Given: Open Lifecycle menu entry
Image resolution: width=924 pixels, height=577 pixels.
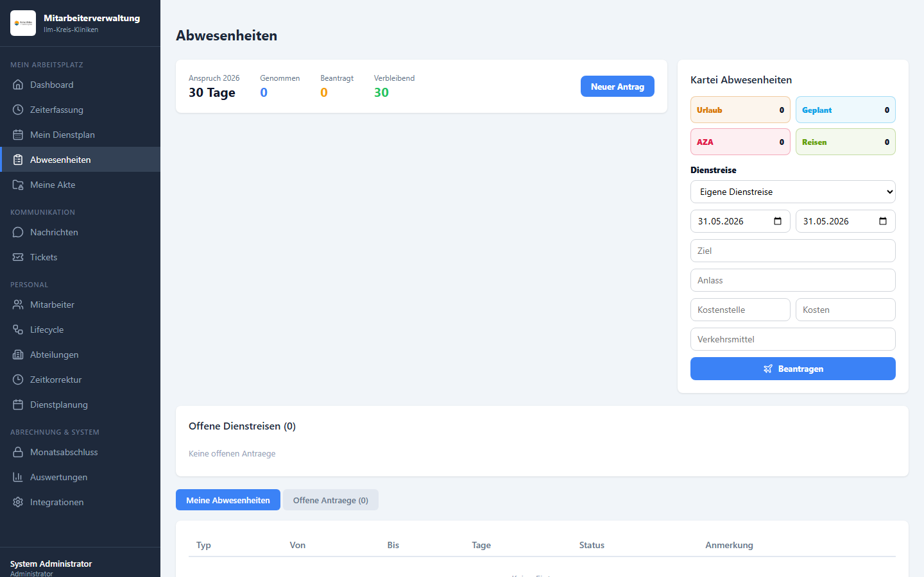Looking at the screenshot, I should point(80,330).
